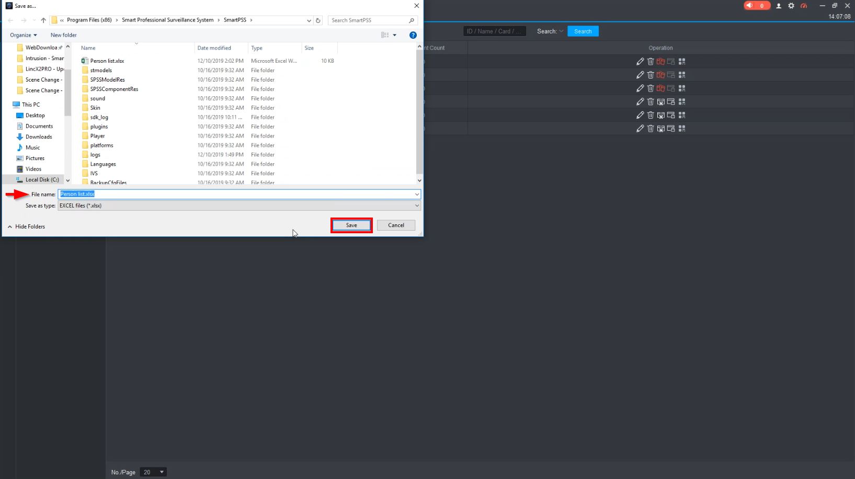
Task: Select the Languages folder
Action: (103, 164)
